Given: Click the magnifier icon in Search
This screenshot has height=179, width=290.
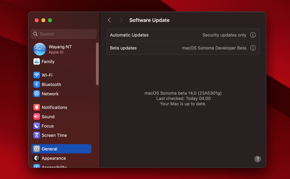Looking at the screenshot, I should (x=35, y=34).
